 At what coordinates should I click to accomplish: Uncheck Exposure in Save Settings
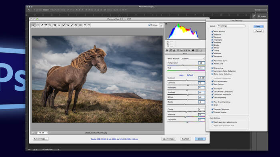(212, 34)
